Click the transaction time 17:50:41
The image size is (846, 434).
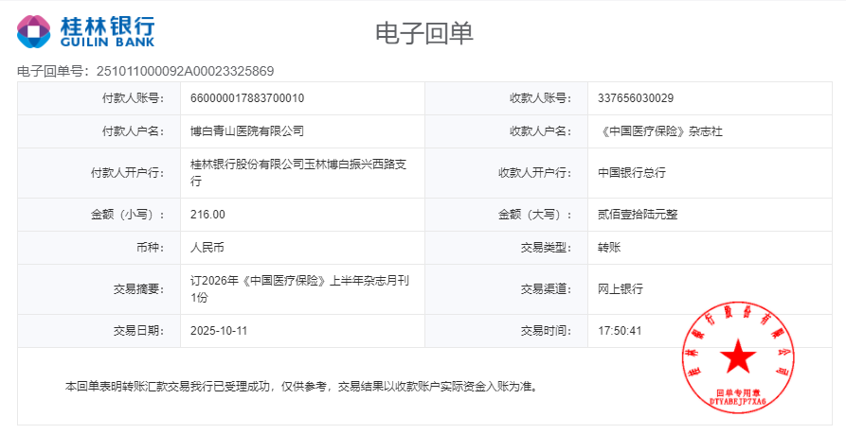point(621,331)
